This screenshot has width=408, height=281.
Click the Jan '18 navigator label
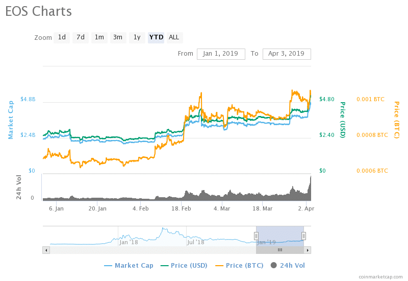click(129, 242)
